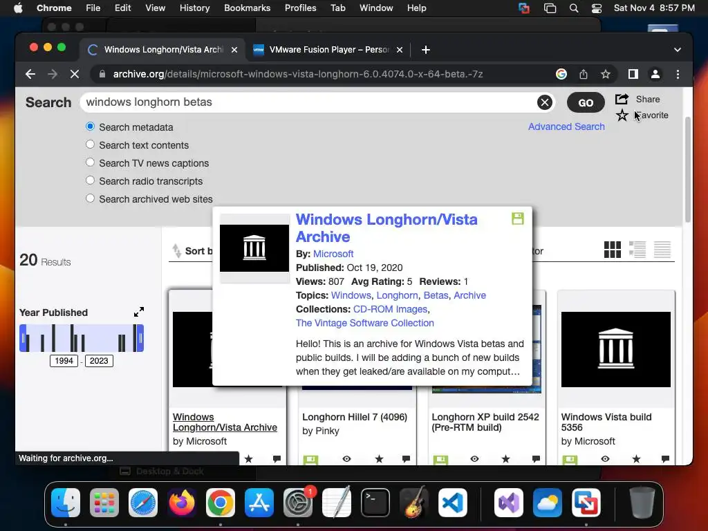
Task: Open Windows Vista build 5356 thumbnail
Action: click(616, 349)
